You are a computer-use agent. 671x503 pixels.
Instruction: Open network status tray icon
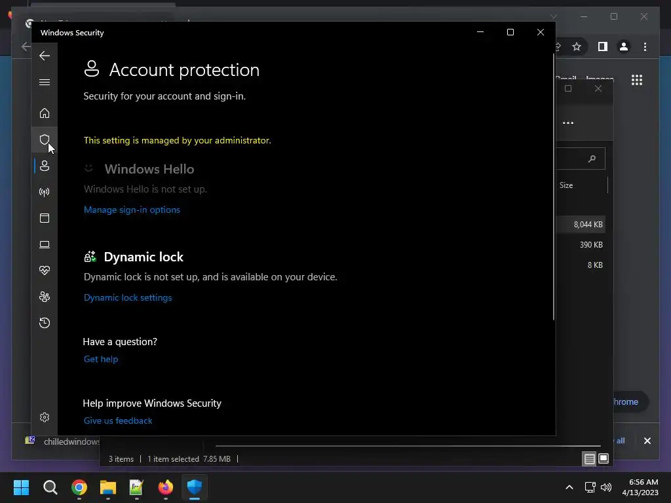click(x=590, y=487)
